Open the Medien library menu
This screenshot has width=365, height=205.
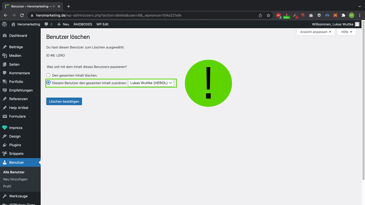pos(20,56)
